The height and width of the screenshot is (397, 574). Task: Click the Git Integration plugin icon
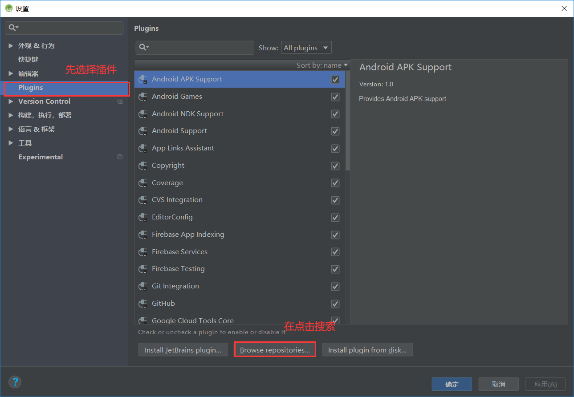click(143, 286)
